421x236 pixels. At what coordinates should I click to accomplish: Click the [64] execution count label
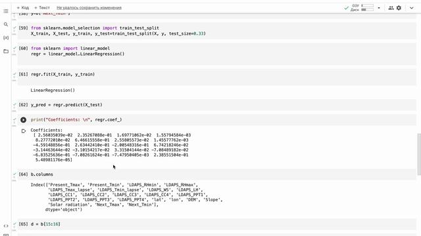tap(23, 174)
